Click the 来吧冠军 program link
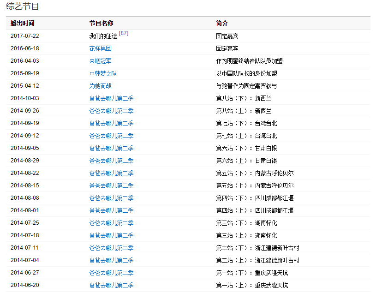Screen dimensions: 376x293 click(x=100, y=61)
